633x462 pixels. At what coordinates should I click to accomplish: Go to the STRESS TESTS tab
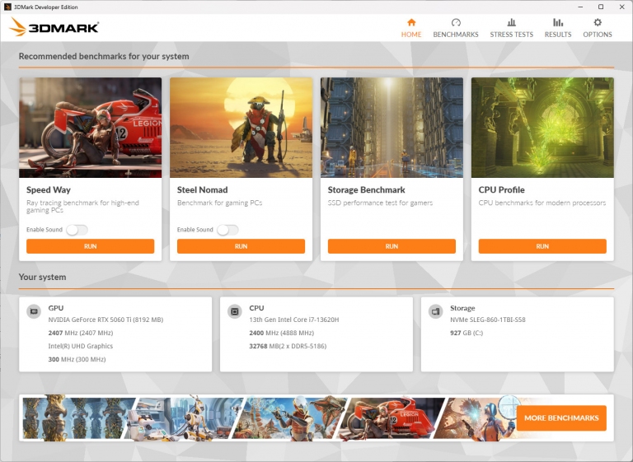pos(512,27)
